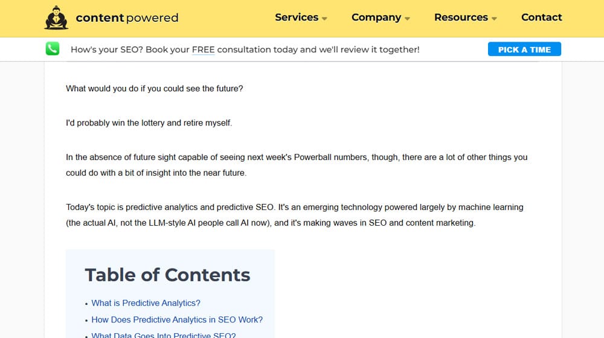The height and width of the screenshot is (338, 604).
Task: Click the paragraph about seeing the future
Action: click(155, 89)
